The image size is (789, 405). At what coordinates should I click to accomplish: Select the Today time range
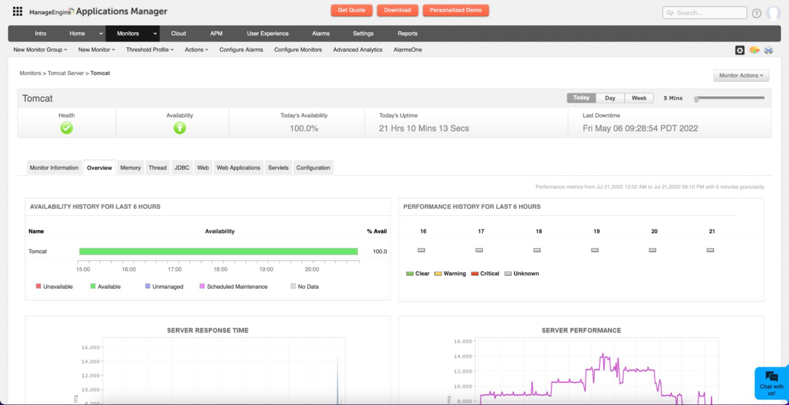coord(581,98)
